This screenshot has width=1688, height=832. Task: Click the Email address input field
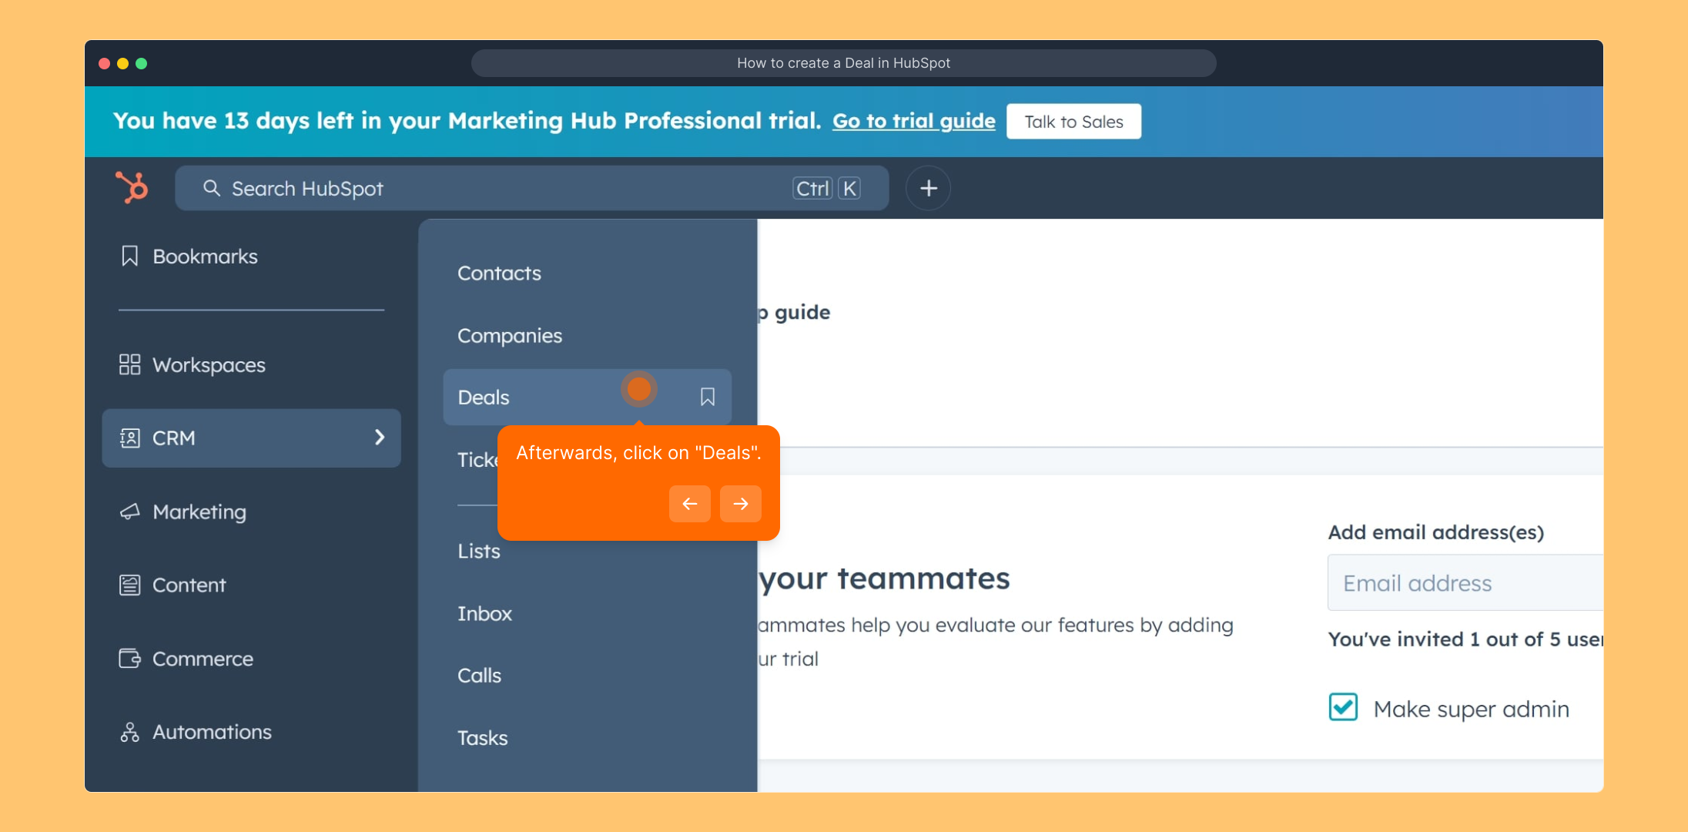(x=1463, y=583)
